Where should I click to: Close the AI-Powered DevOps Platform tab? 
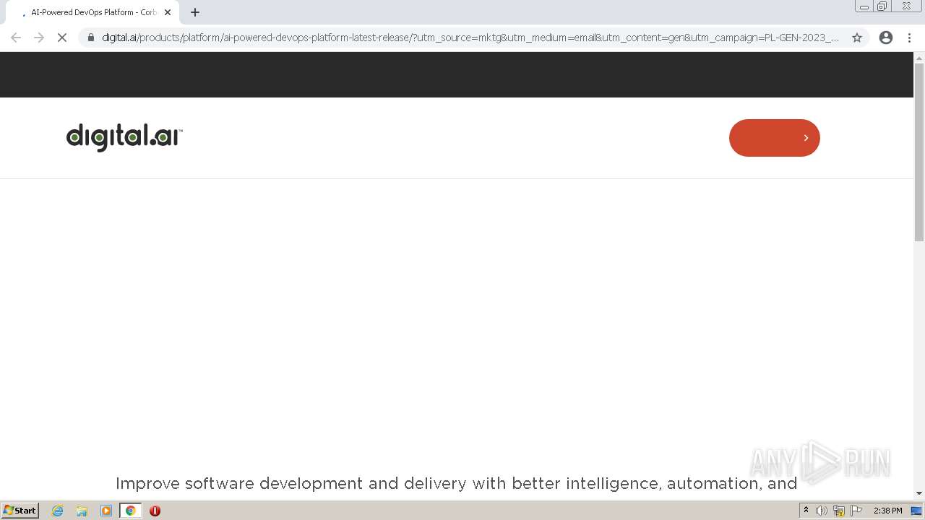[168, 12]
